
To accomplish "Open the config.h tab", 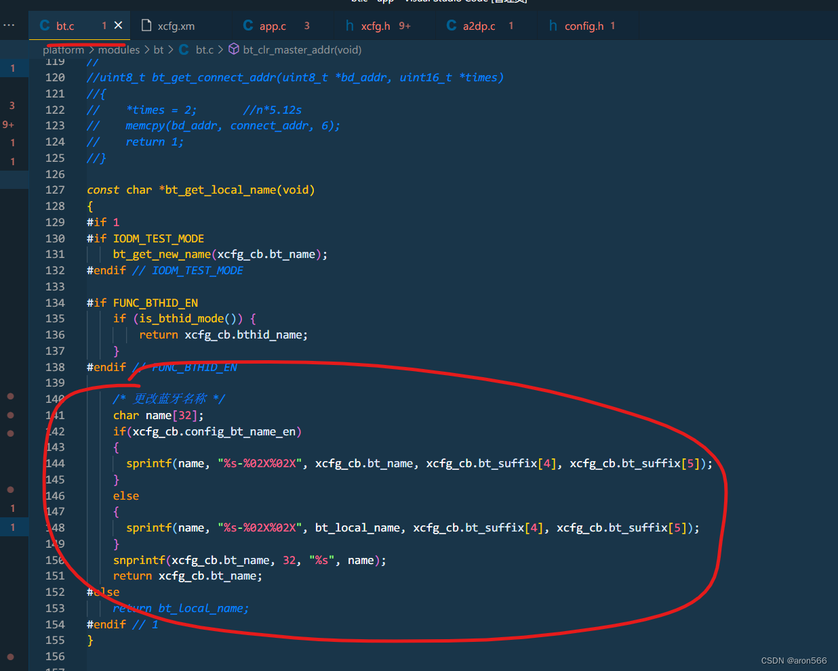I will point(584,26).
